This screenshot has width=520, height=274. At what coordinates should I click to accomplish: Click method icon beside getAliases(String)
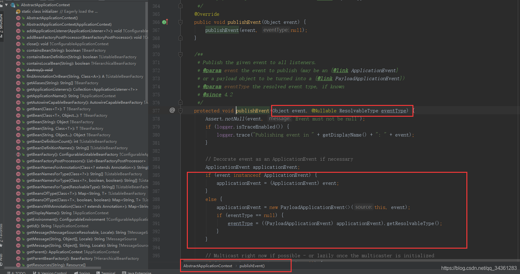tap(18, 83)
